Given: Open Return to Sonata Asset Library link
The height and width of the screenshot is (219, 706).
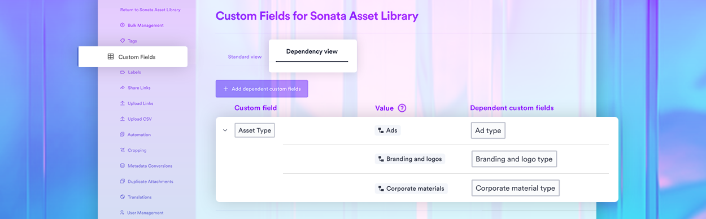Looking at the screenshot, I should click(x=150, y=10).
